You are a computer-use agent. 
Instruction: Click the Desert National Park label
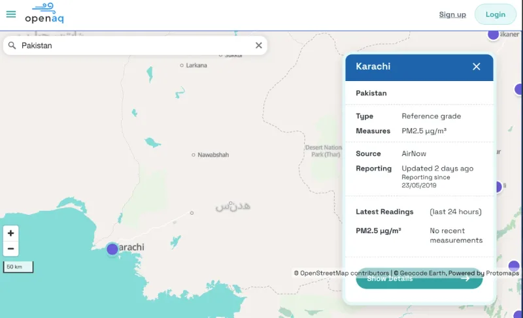pos(324,151)
